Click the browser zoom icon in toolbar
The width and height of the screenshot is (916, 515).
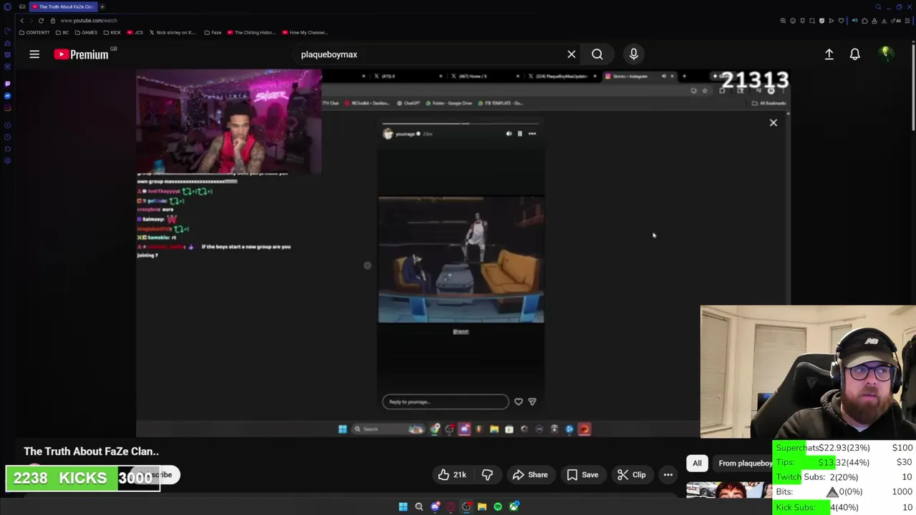[783, 21]
